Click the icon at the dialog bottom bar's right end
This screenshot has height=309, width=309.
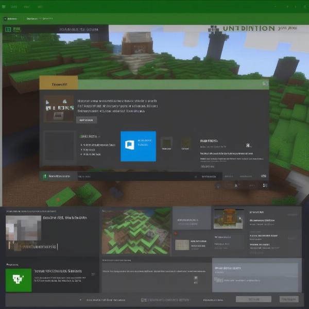(264, 176)
